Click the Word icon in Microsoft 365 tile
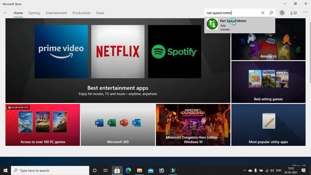 (x=99, y=123)
